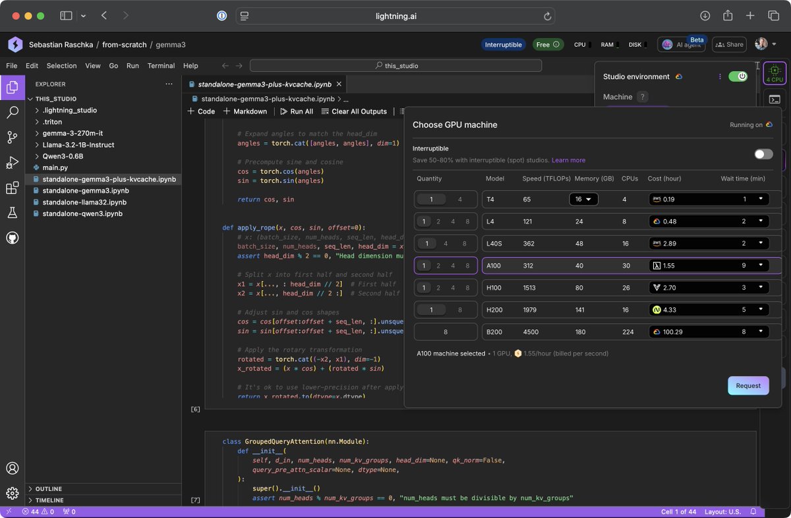791x518 pixels.
Task: Open the T4 memory dropdown
Action: point(583,199)
